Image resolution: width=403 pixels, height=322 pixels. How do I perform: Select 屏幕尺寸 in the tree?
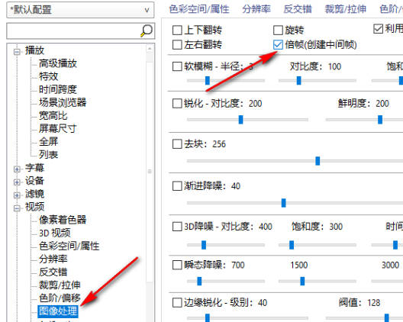58,128
